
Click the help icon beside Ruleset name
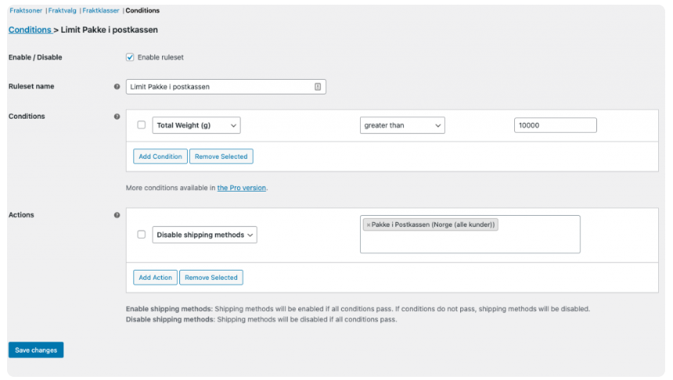pyautogui.click(x=117, y=87)
